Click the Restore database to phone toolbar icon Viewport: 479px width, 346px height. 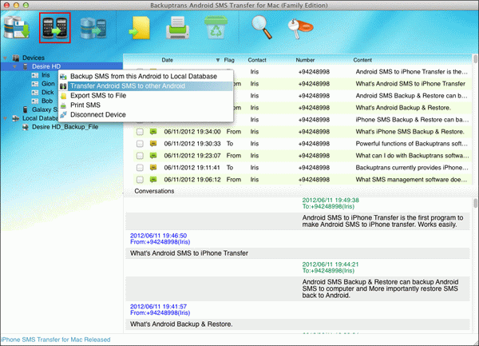click(93, 28)
